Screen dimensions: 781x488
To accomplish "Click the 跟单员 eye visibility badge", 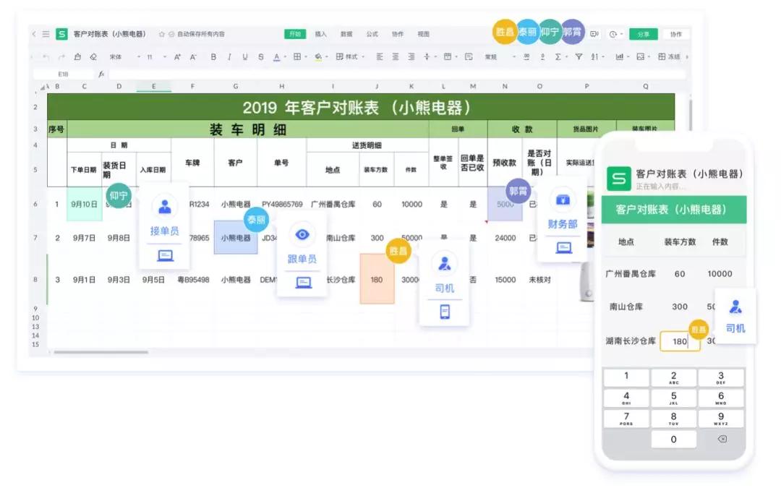I will (x=302, y=234).
